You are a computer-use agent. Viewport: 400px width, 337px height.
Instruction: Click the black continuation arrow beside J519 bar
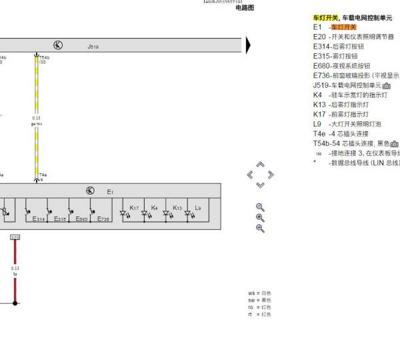click(248, 45)
